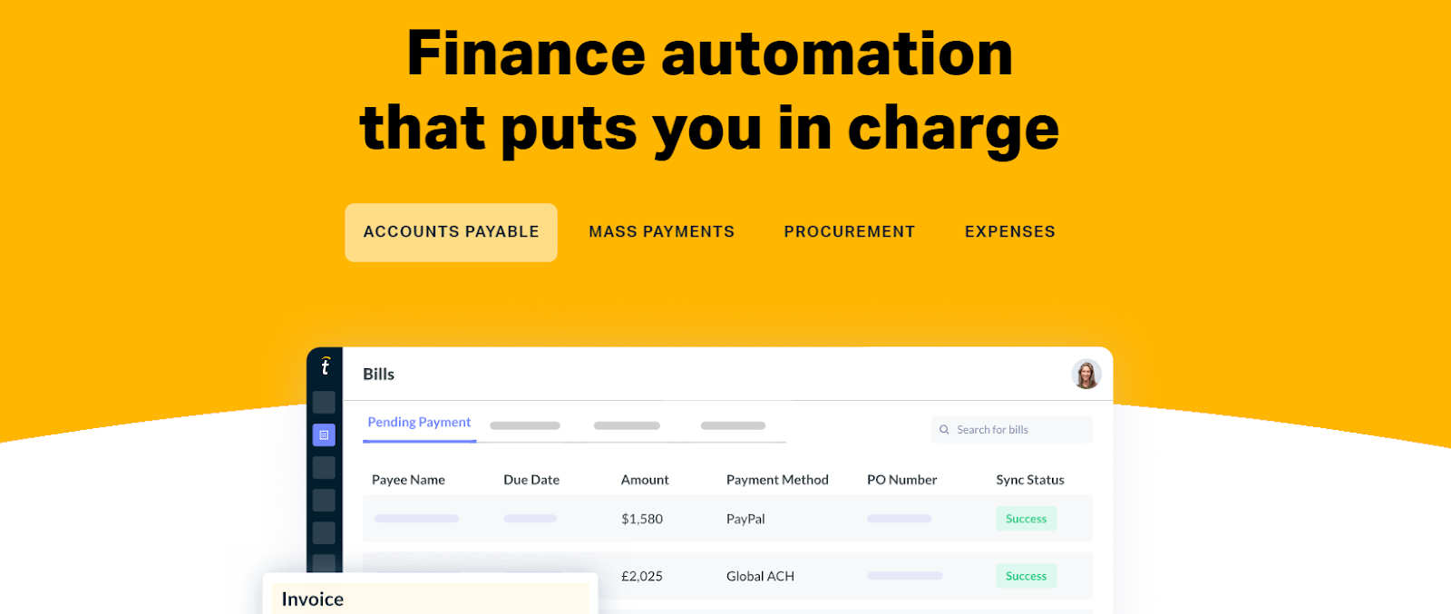
Task: Click the Success badge in the PayPal row
Action: coord(1026,519)
